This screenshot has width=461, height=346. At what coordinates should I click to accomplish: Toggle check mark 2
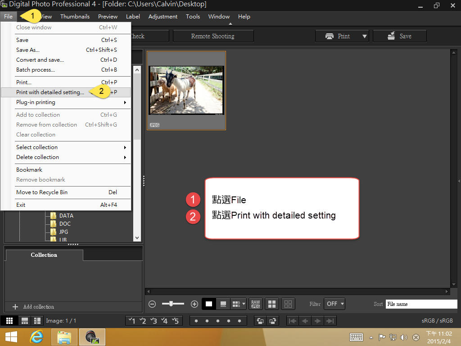[x=143, y=321]
